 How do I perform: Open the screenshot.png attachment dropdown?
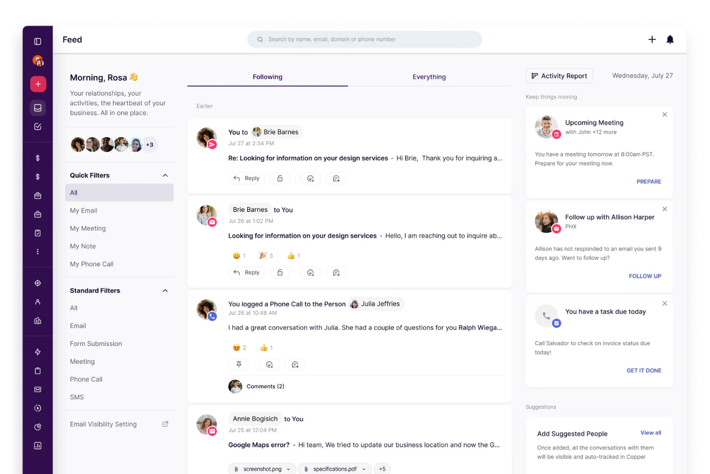(x=288, y=469)
